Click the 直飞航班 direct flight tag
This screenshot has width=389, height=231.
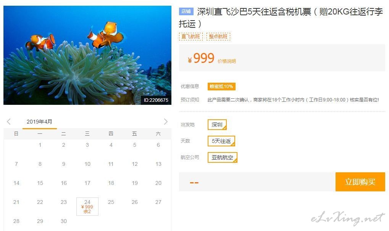(x=190, y=37)
